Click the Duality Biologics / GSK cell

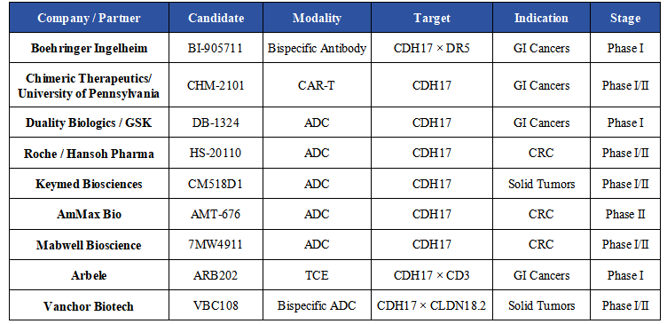pyautogui.click(x=89, y=122)
